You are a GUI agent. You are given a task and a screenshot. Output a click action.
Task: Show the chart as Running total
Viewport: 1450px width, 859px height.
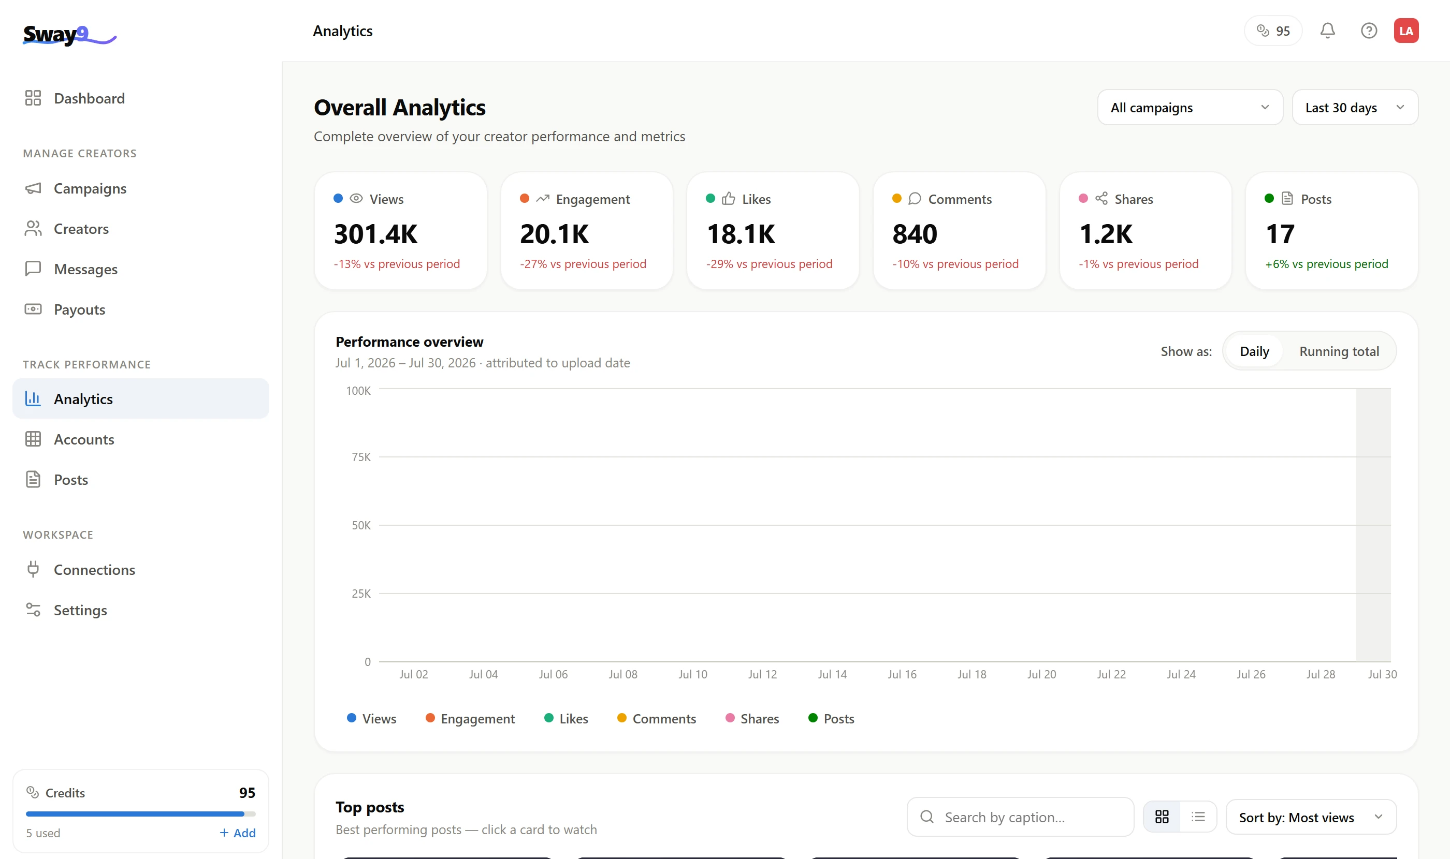1339,351
